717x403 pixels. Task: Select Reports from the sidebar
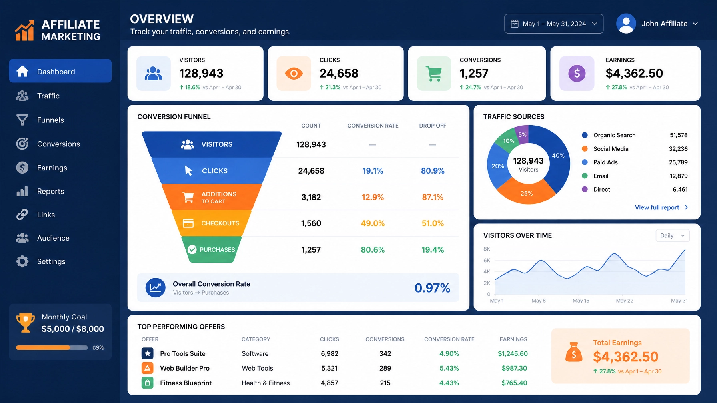tap(60, 191)
